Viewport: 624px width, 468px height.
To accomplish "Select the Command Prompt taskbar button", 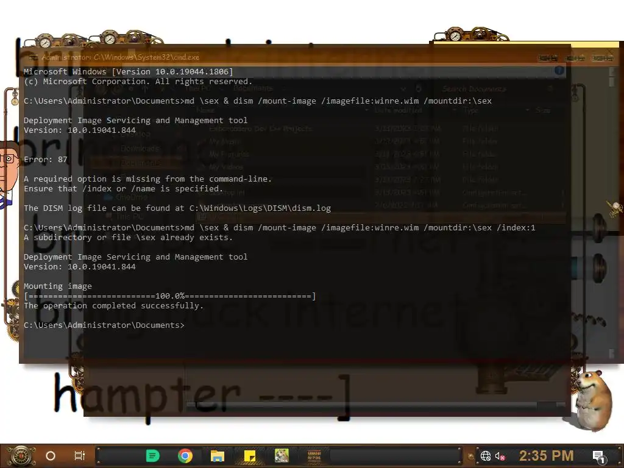I will coord(314,456).
